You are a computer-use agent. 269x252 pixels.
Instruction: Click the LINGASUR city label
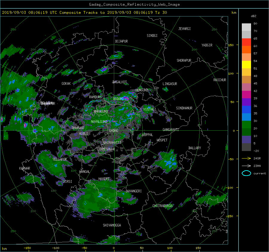point(170,84)
